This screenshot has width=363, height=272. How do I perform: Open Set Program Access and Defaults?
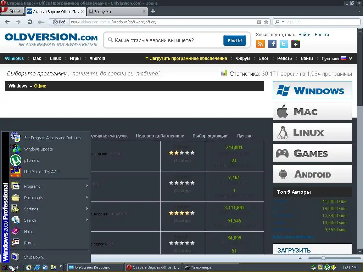pos(50,138)
